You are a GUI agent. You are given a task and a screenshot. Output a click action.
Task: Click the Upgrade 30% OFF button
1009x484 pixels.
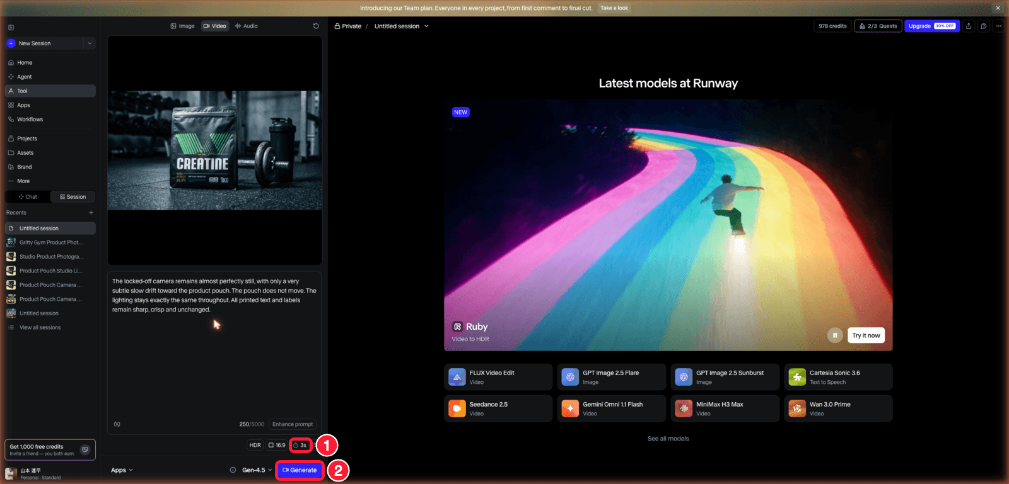tap(932, 26)
